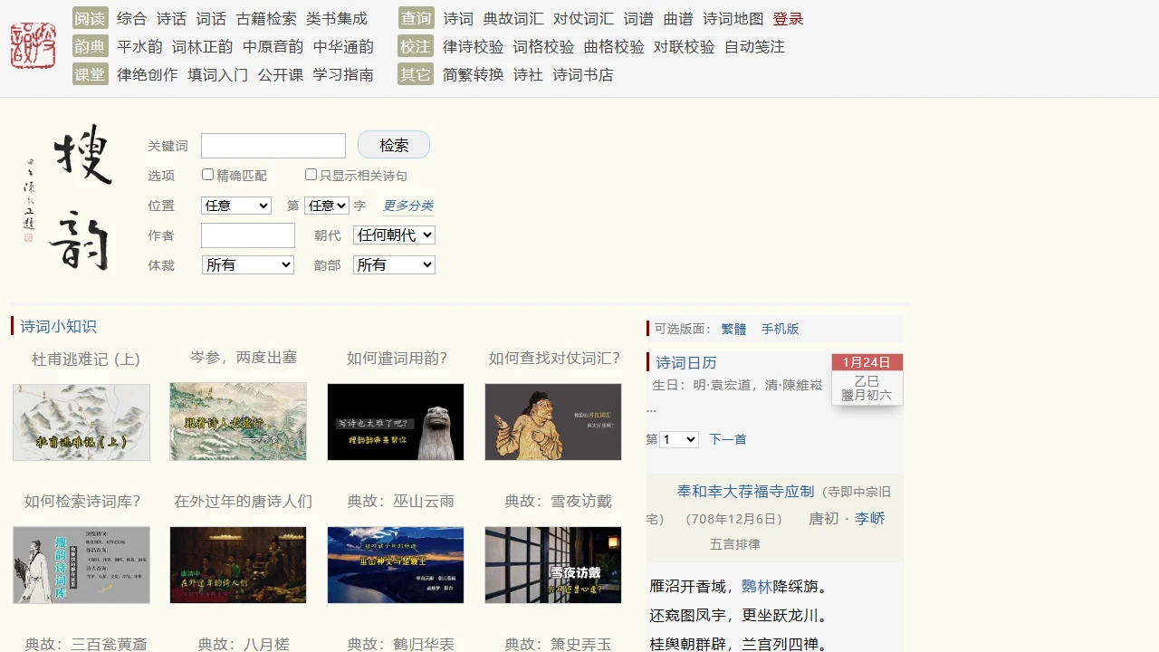Screen dimensions: 1159x652
Task: Click the red seal site logo
Action: (33, 45)
